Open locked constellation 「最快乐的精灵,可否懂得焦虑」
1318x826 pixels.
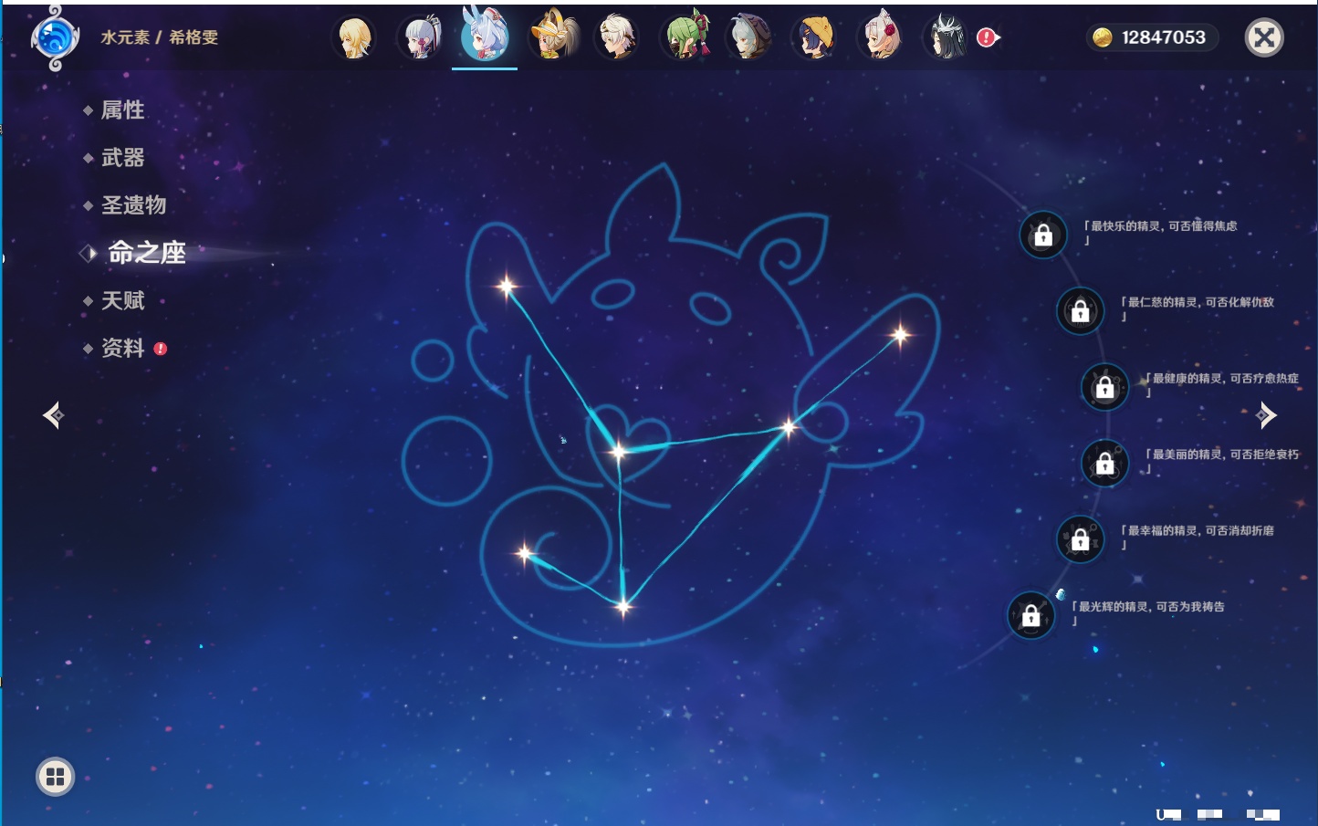[x=1042, y=235]
